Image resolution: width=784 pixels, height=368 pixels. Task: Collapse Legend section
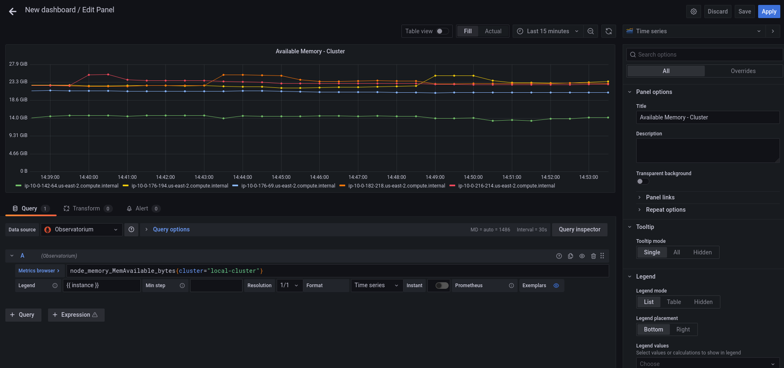click(646, 277)
